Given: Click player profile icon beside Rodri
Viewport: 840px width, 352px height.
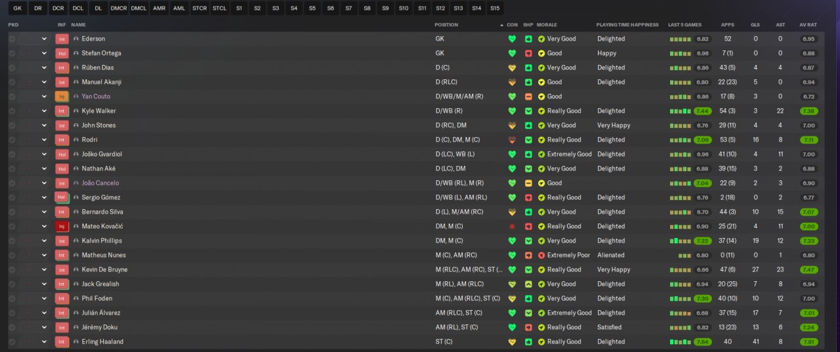Looking at the screenshot, I should 76,140.
